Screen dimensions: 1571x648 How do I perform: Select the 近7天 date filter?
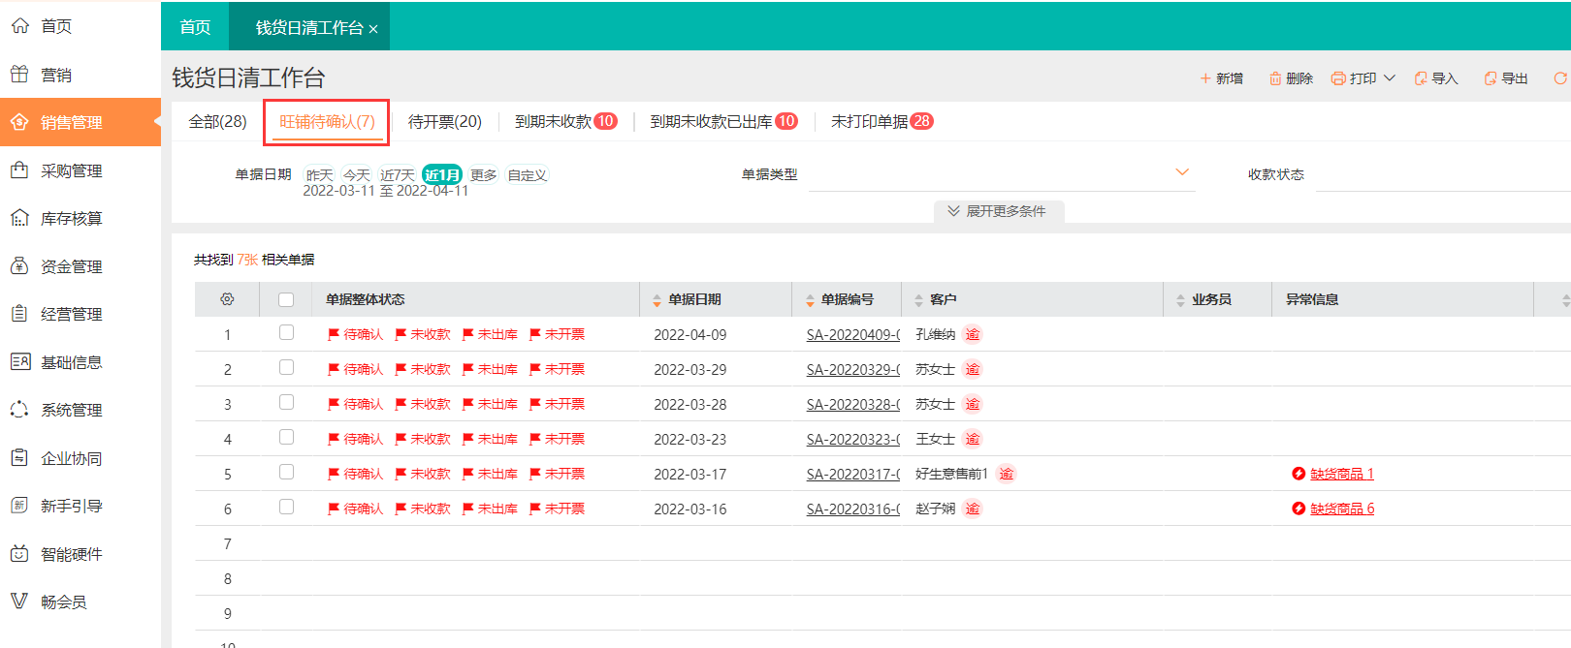(397, 175)
